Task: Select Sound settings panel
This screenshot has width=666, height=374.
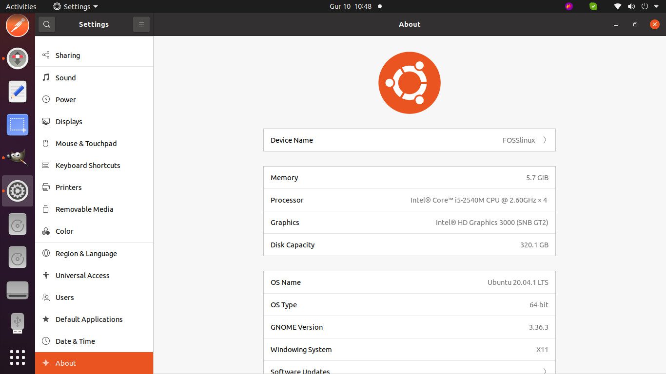Action: point(94,77)
